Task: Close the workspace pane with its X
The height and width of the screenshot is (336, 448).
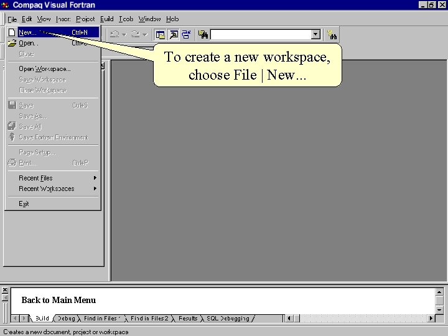Action: tap(102, 66)
